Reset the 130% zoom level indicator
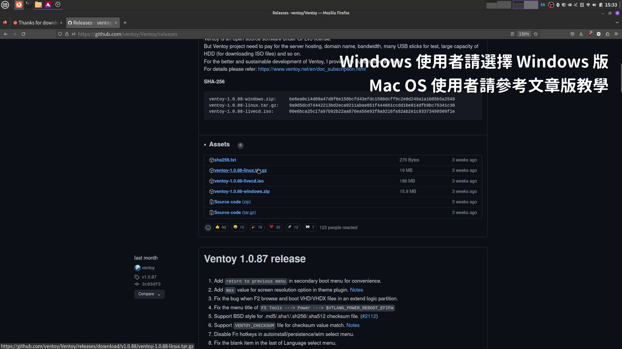Screen dimensions: 622x349 coord(524,34)
